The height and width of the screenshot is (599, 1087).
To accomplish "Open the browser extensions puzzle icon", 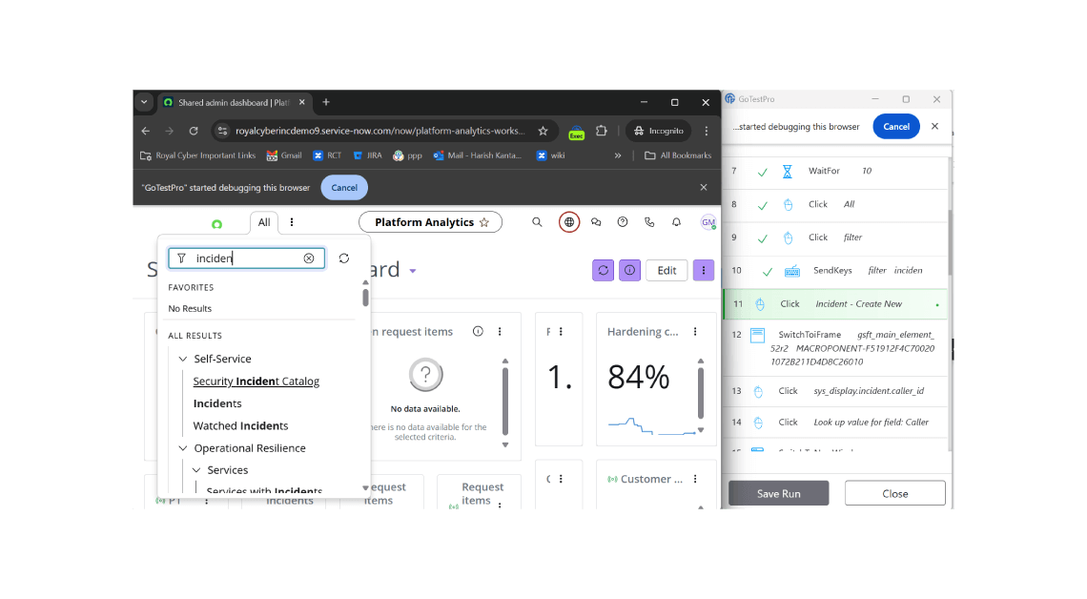I will click(602, 131).
